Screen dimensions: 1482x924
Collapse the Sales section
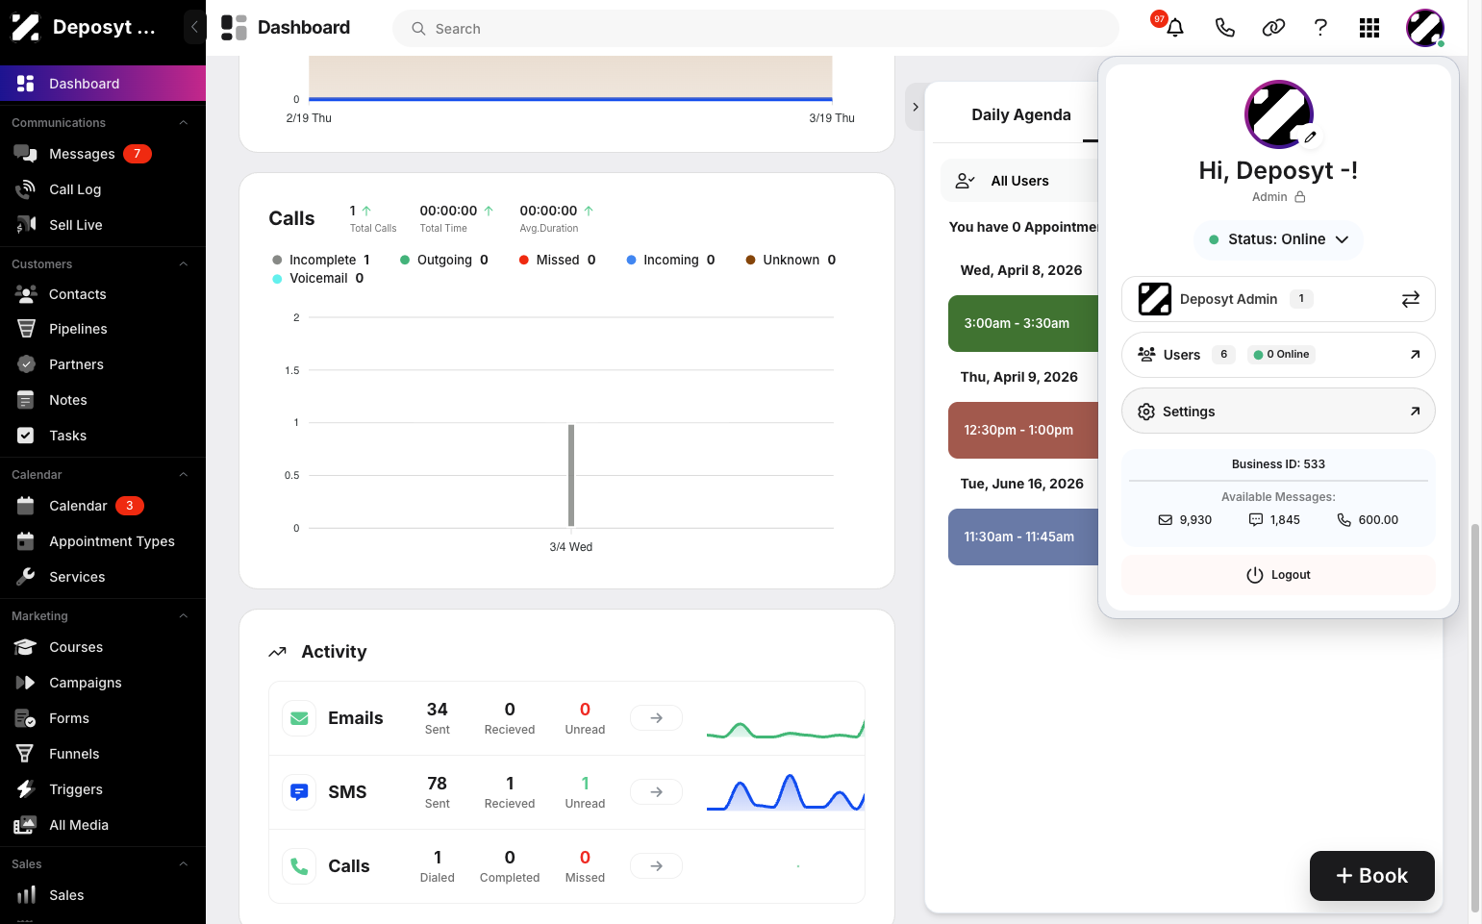(x=184, y=864)
